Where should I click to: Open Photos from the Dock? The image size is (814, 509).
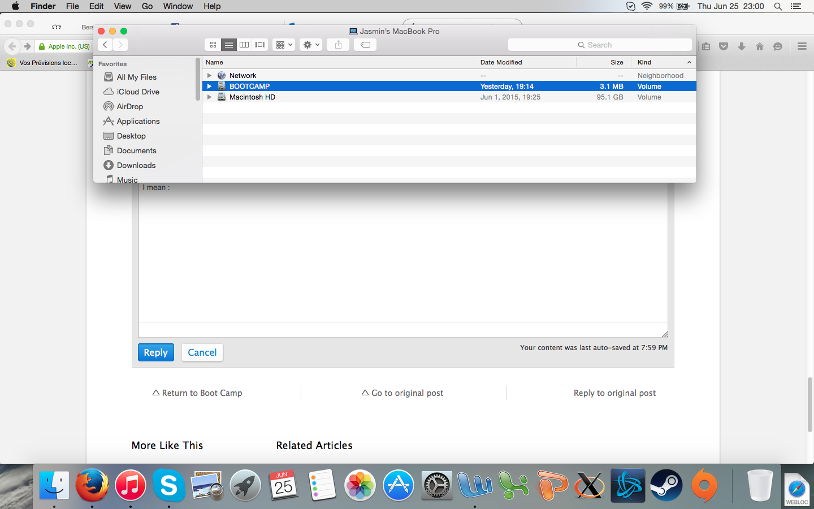coord(360,485)
